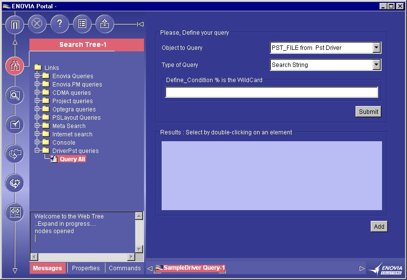Collapse the DriverPst queries node
This screenshot has width=407, height=280.
pyautogui.click(x=37, y=150)
